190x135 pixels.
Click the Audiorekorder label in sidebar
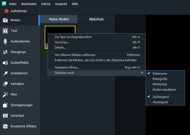tap(20, 41)
